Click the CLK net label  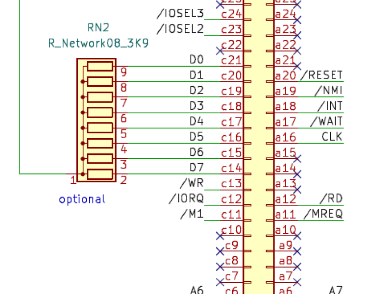point(332,137)
